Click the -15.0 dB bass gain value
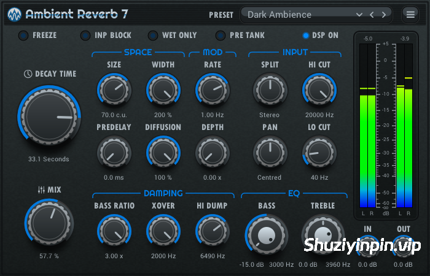 251,265
